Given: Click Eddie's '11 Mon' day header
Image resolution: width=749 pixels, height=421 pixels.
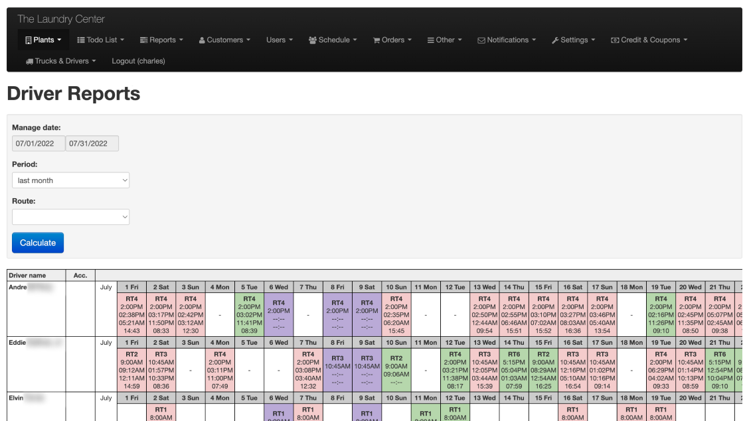Looking at the screenshot, I should pos(426,342).
